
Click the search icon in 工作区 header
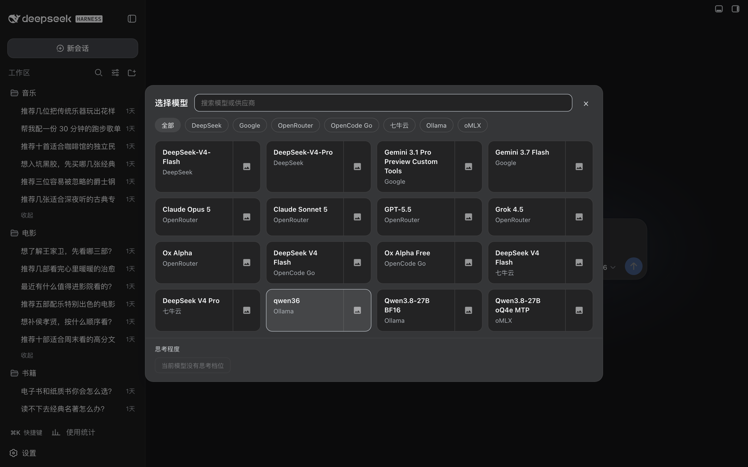99,73
